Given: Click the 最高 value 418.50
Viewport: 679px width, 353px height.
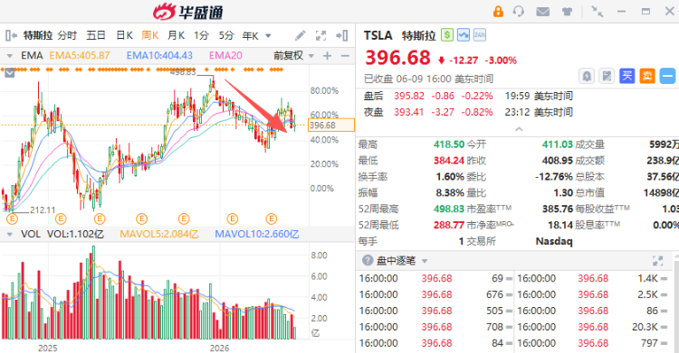Looking at the screenshot, I should [449, 144].
